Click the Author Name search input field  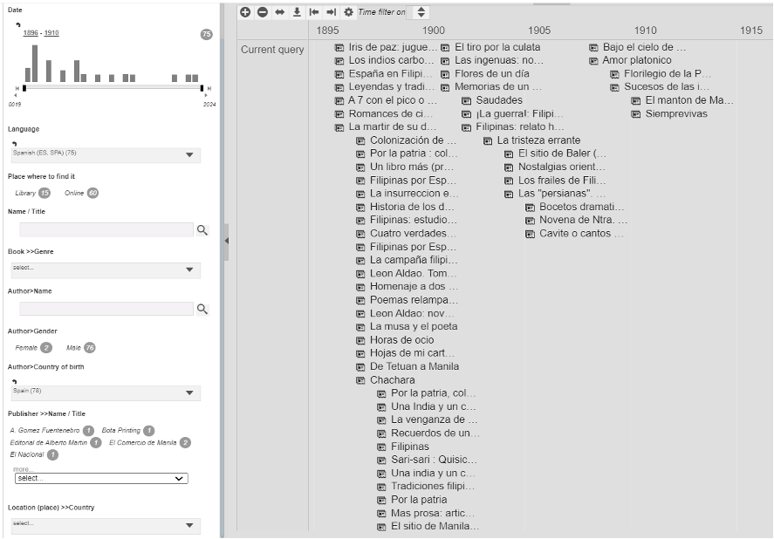(106, 309)
